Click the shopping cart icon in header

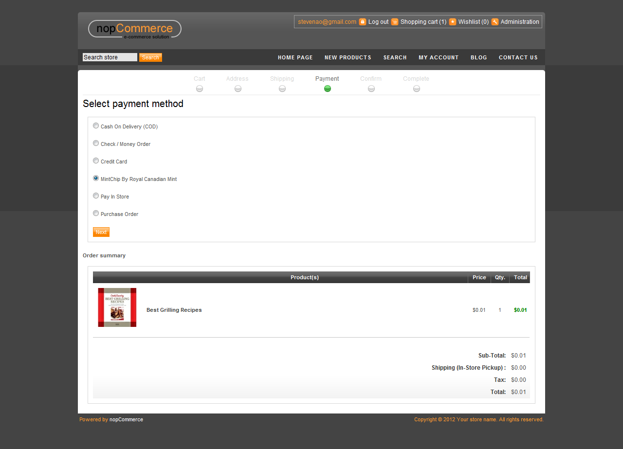click(395, 22)
